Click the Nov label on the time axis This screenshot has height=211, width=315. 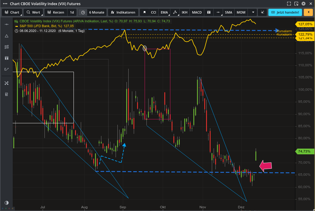click(x=203, y=207)
